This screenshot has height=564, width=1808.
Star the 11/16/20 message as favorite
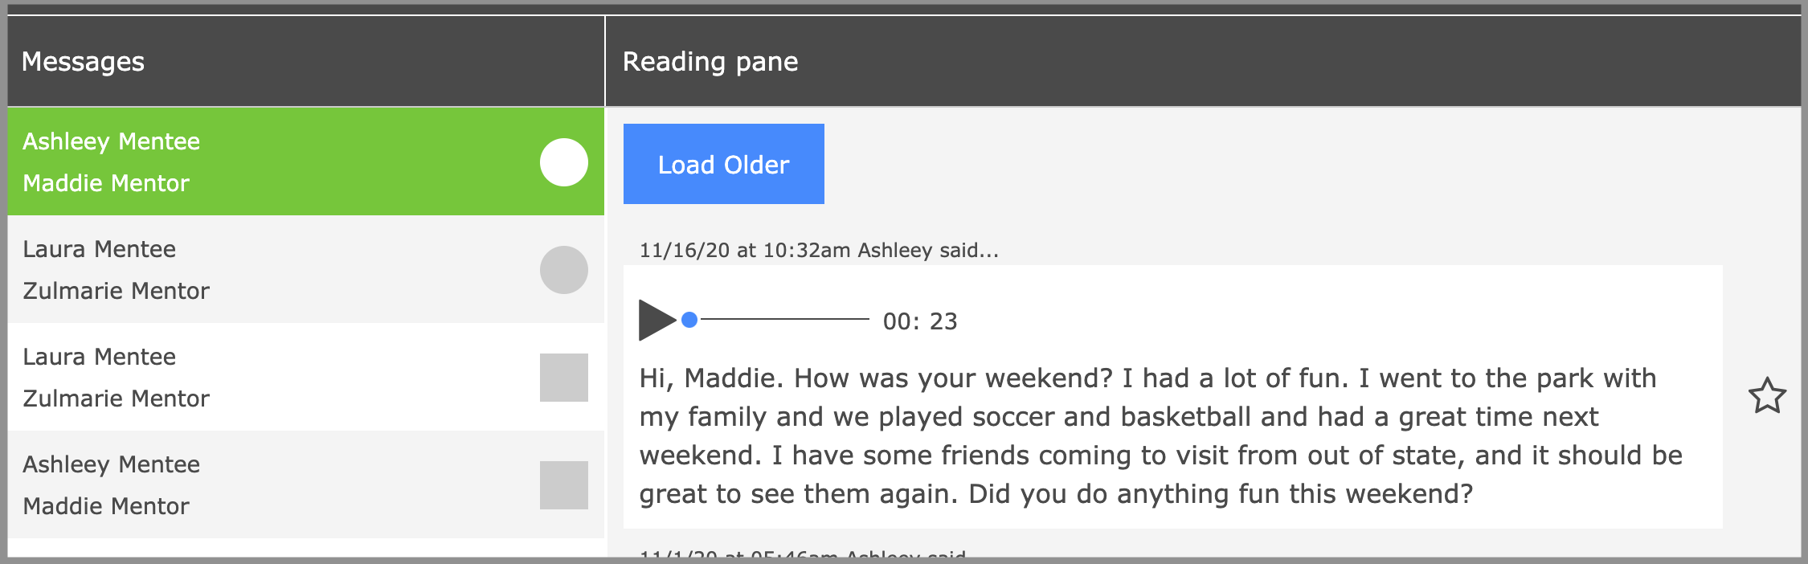[x=1766, y=395]
